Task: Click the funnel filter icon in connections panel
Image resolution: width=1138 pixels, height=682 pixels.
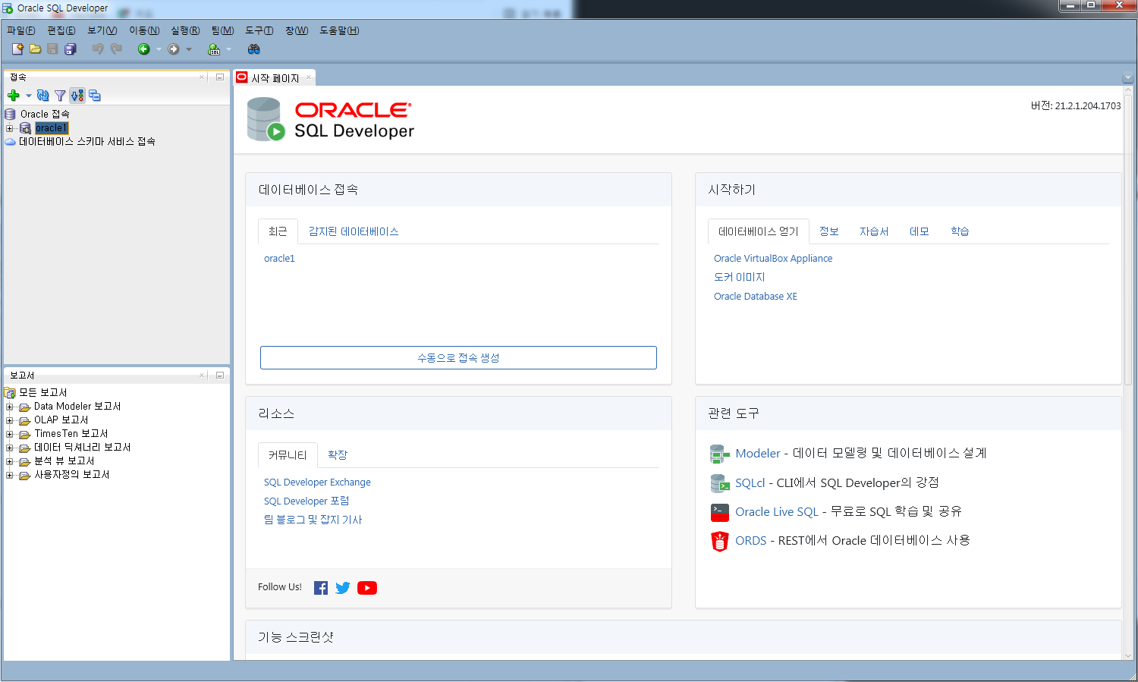Action: (60, 96)
